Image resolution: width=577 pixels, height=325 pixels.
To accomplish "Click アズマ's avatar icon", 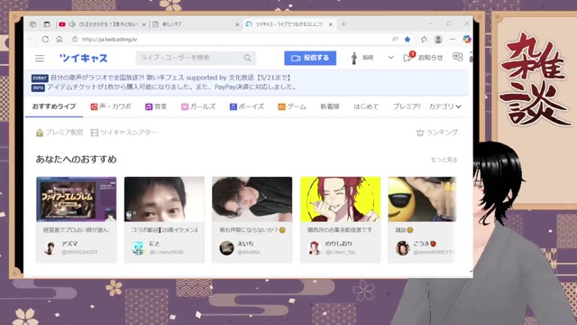I will click(50, 248).
